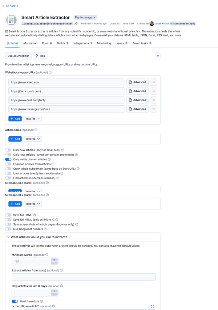Open the Monitoring tab
This screenshot has width=218, height=310.
click(x=104, y=43)
